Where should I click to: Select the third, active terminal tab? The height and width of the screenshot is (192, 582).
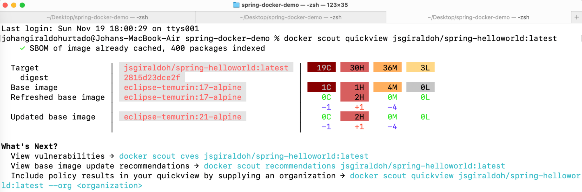click(x=478, y=17)
